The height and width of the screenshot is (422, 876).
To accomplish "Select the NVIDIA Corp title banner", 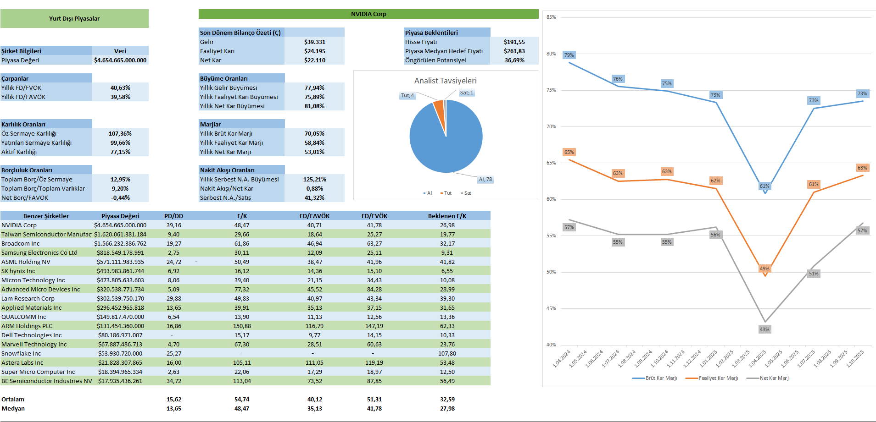I will (368, 14).
